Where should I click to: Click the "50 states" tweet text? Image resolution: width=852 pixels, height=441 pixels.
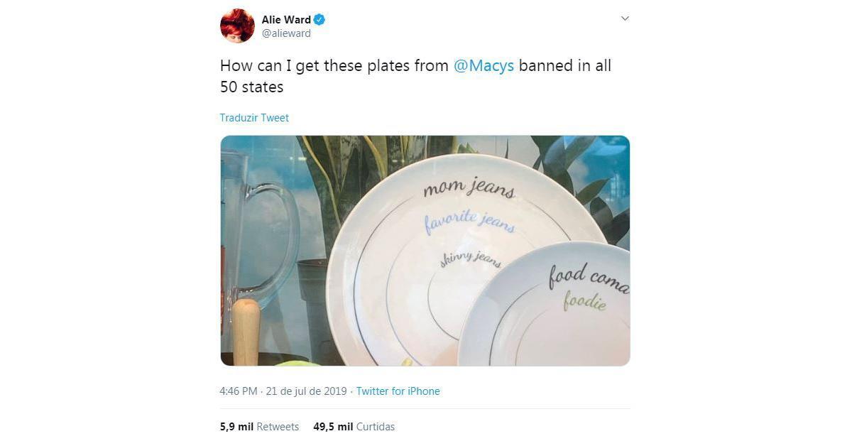tap(251, 87)
